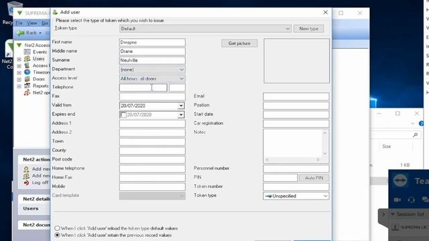Select 'retain the previous record values' radio
The image size is (429, 241).
coord(57,235)
